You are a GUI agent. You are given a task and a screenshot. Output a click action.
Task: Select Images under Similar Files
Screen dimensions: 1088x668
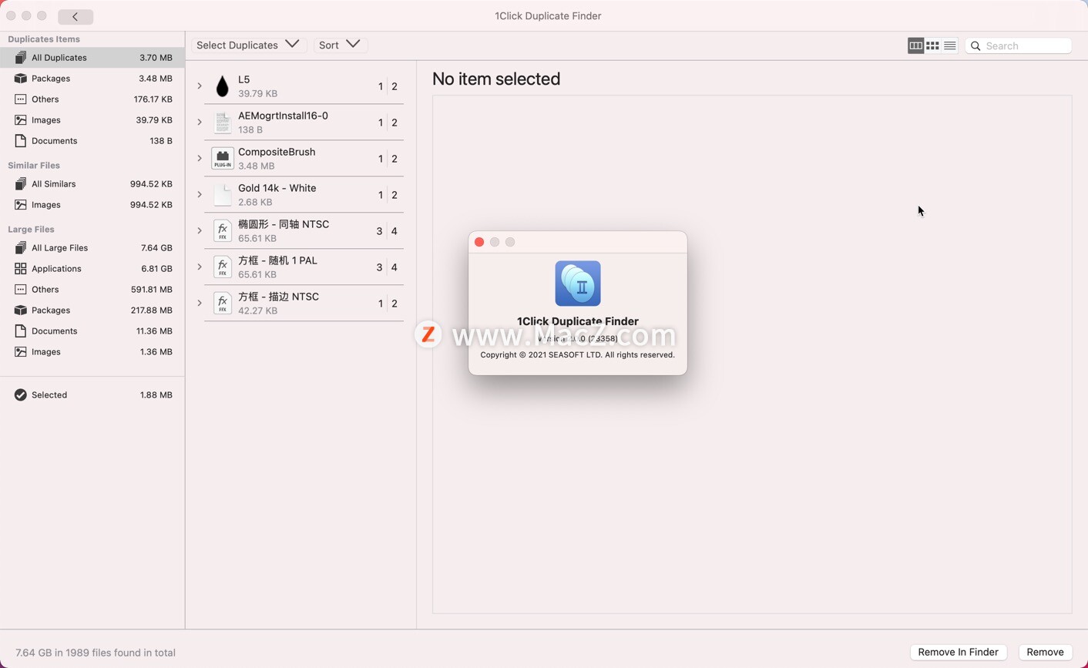[92, 205]
